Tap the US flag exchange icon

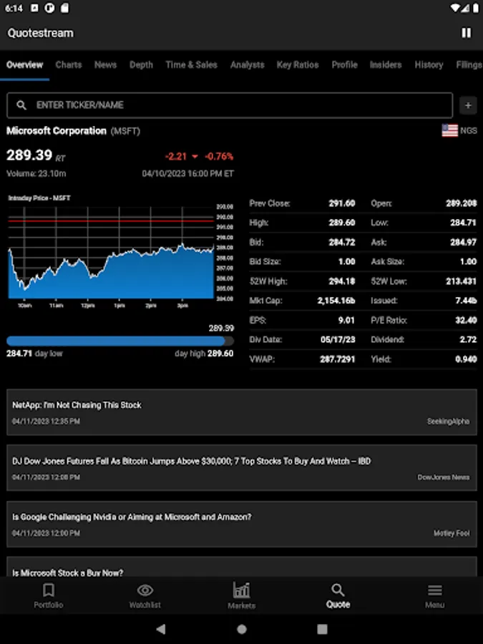[450, 131]
